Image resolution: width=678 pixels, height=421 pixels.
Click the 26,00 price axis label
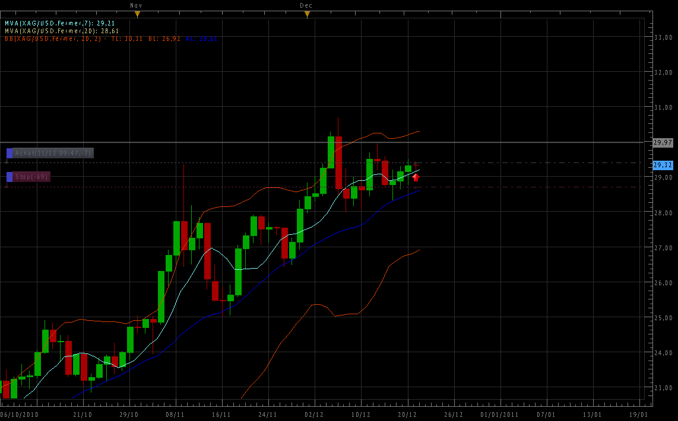663,283
